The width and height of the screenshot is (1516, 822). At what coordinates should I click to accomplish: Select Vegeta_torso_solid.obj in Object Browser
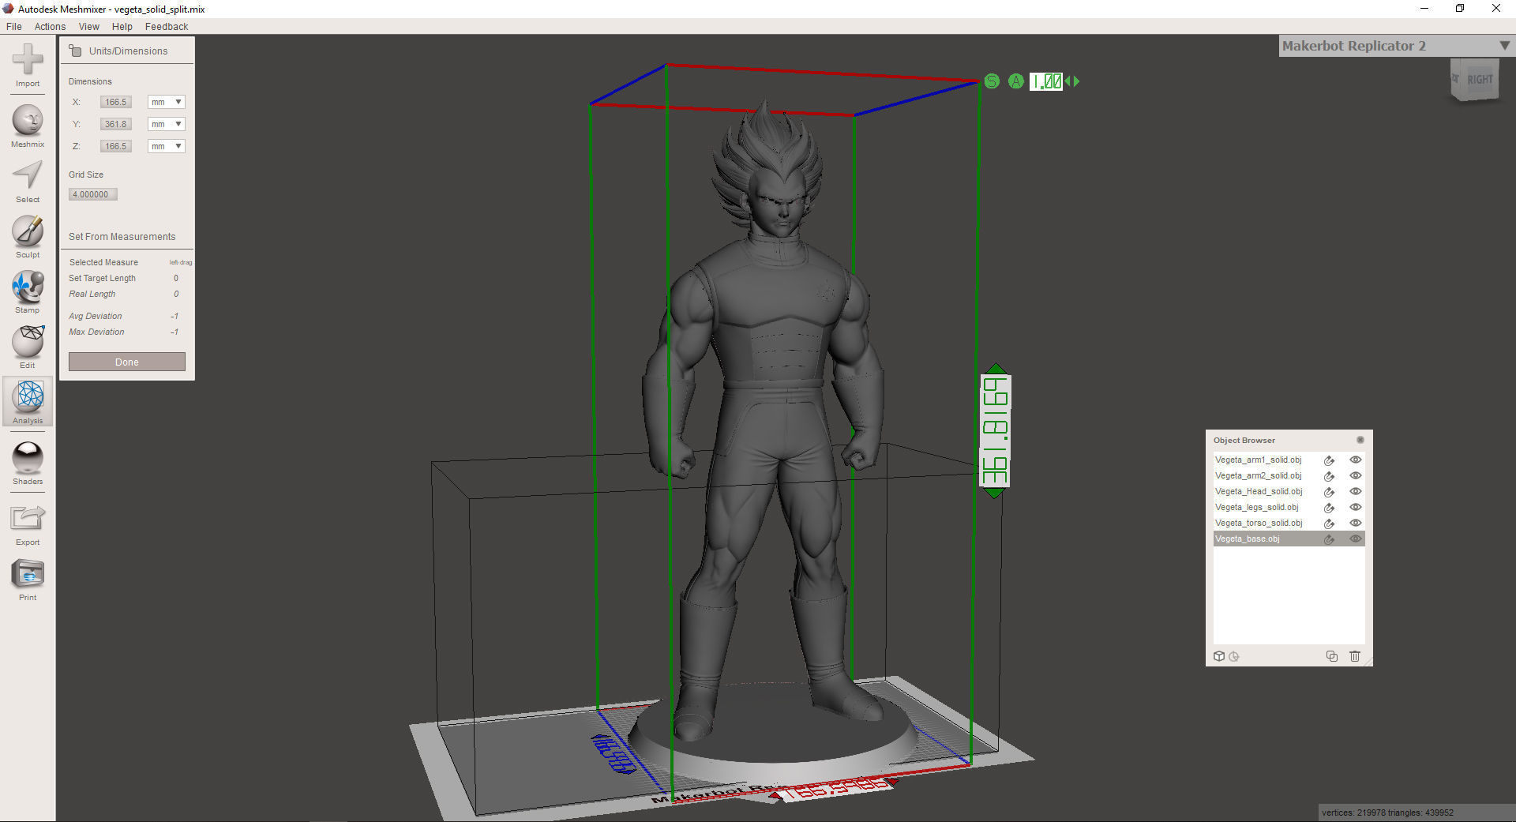1259,523
